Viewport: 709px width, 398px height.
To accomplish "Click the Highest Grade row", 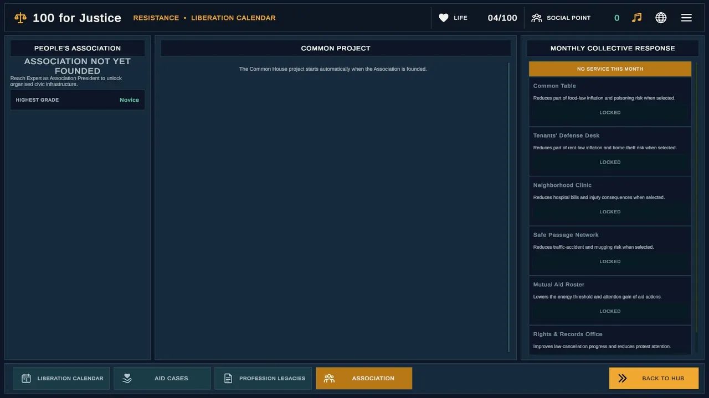I will (78, 100).
